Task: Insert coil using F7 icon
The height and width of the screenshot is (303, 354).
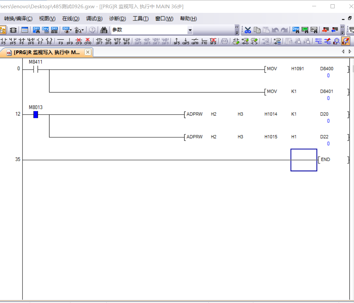Action: point(40,41)
